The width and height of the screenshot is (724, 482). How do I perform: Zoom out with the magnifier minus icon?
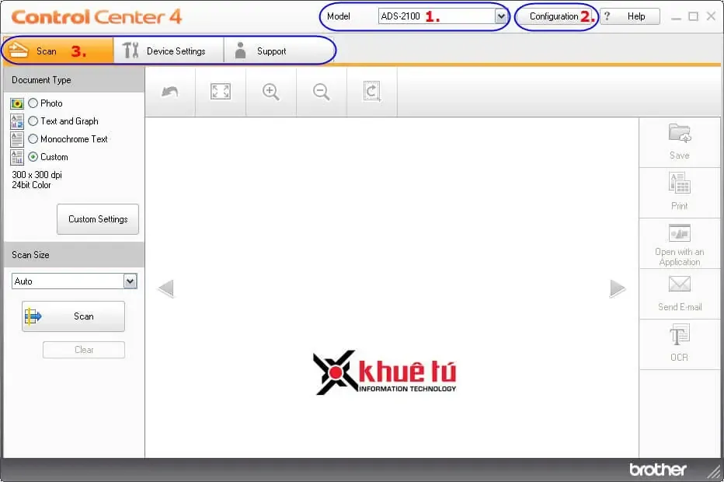click(x=322, y=92)
